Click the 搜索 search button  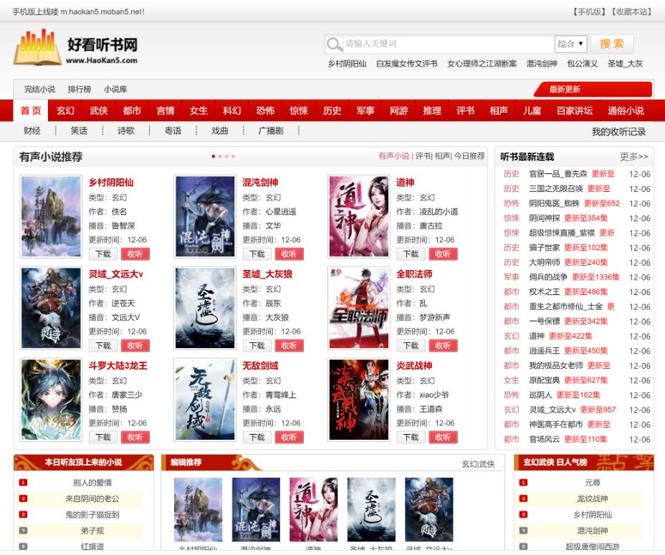(x=613, y=44)
